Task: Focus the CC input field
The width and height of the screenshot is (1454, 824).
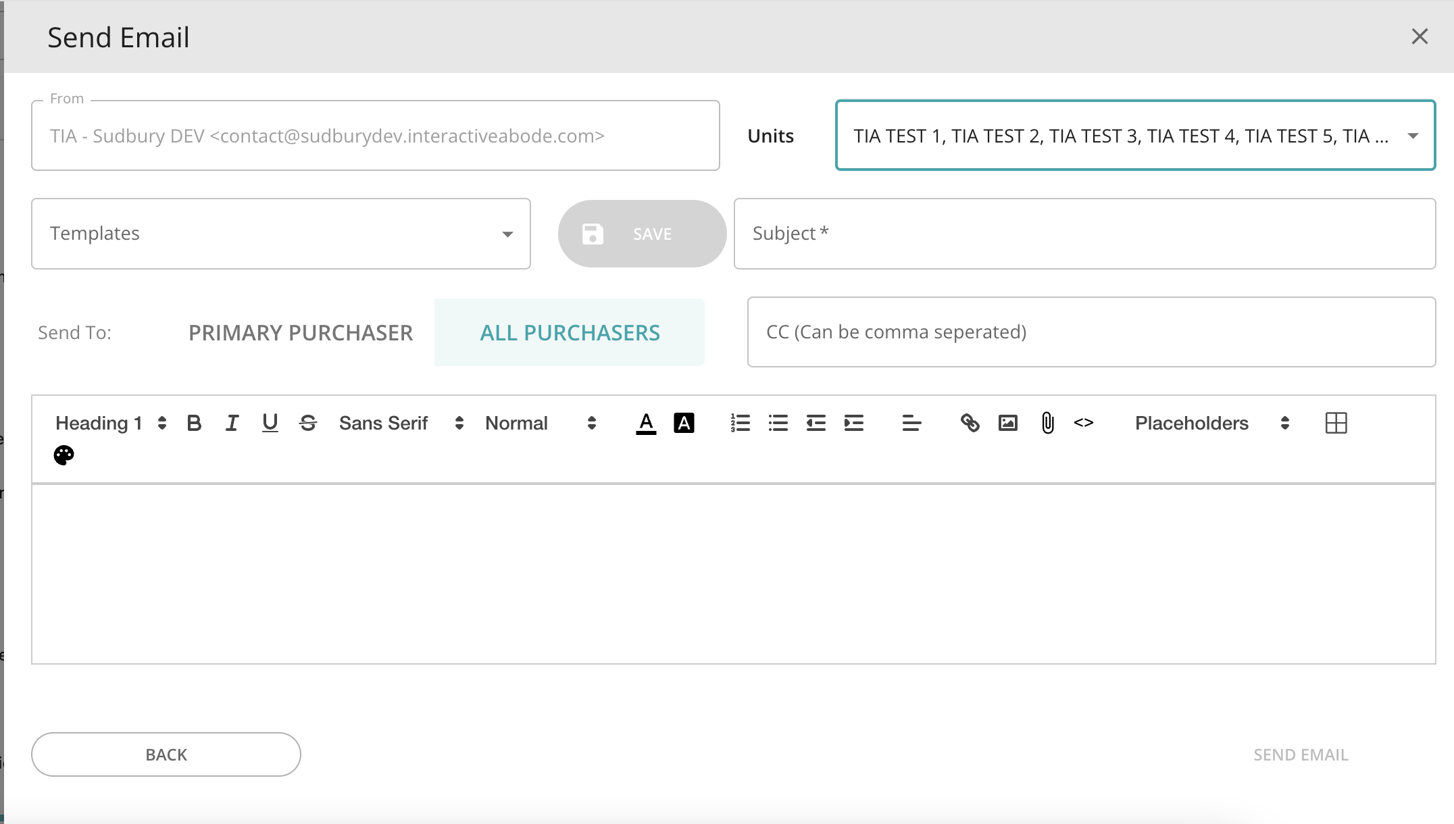Action: pyautogui.click(x=1091, y=332)
